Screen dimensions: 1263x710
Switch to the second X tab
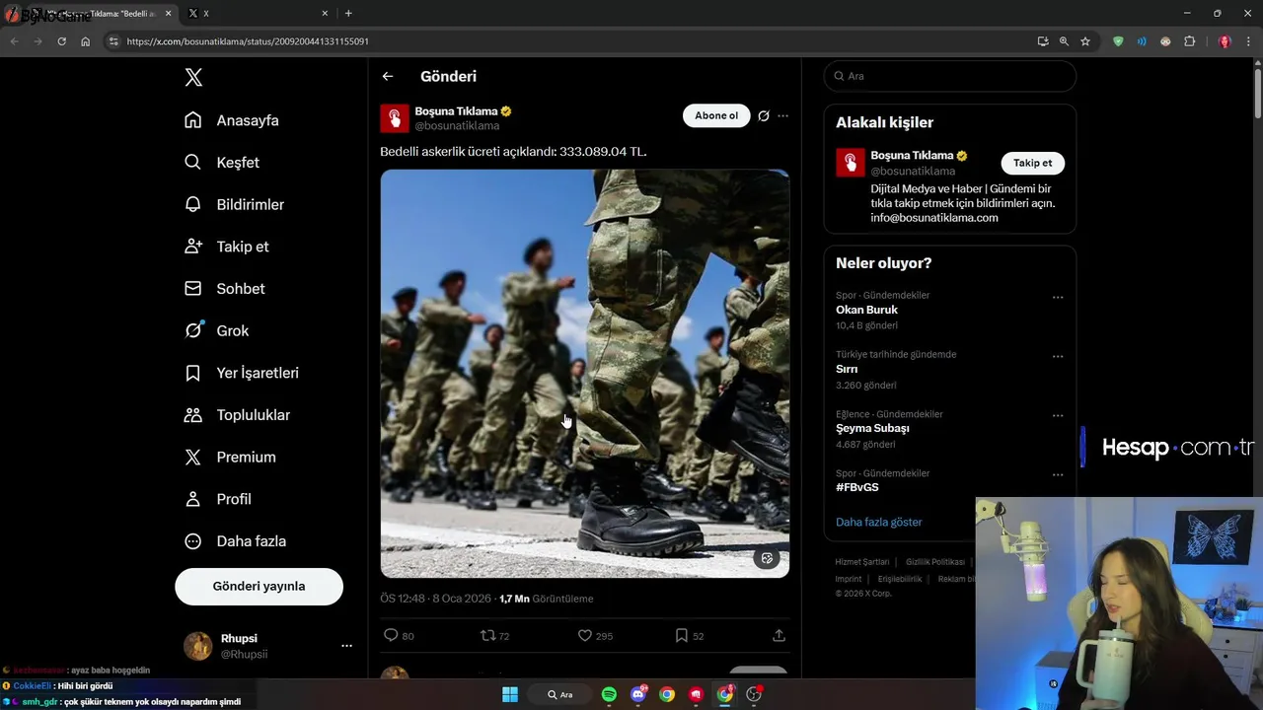[259, 13]
